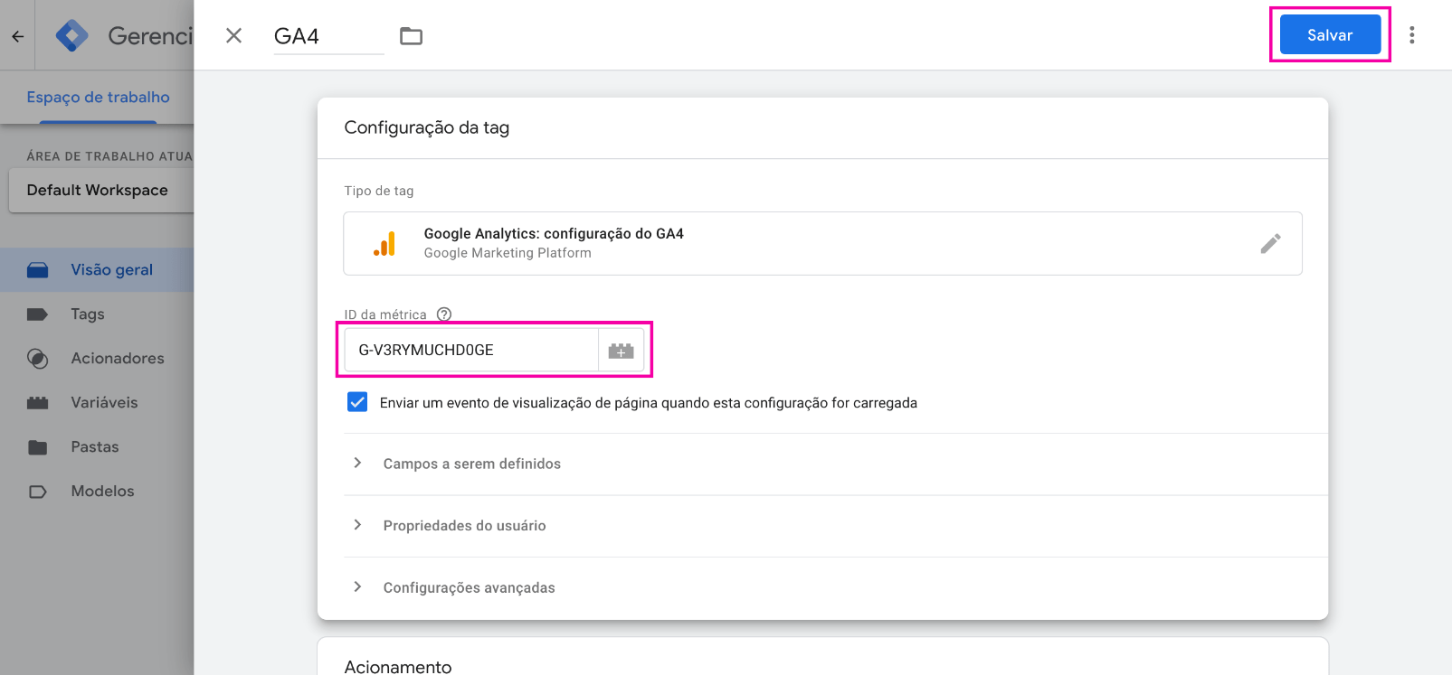The image size is (1452, 675).
Task: Open the three-dot more options menu
Action: (1411, 35)
